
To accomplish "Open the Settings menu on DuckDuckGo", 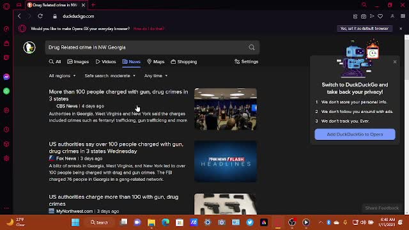I will (246, 61).
